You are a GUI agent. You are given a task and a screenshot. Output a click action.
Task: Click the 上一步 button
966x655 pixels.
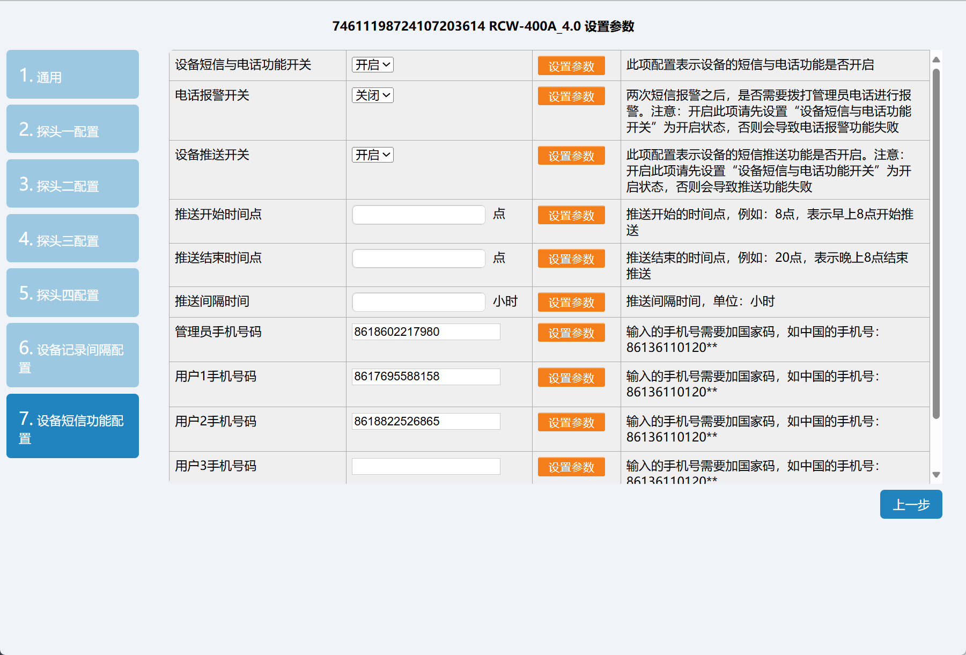(x=910, y=504)
